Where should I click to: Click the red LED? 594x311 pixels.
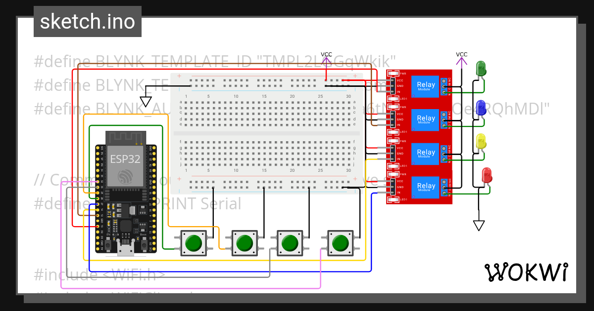point(487,176)
